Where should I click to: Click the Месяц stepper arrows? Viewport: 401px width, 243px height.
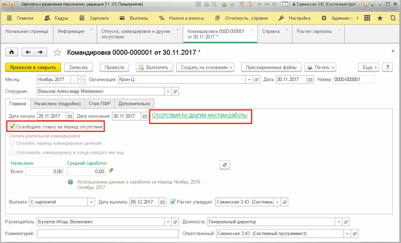click(81, 80)
